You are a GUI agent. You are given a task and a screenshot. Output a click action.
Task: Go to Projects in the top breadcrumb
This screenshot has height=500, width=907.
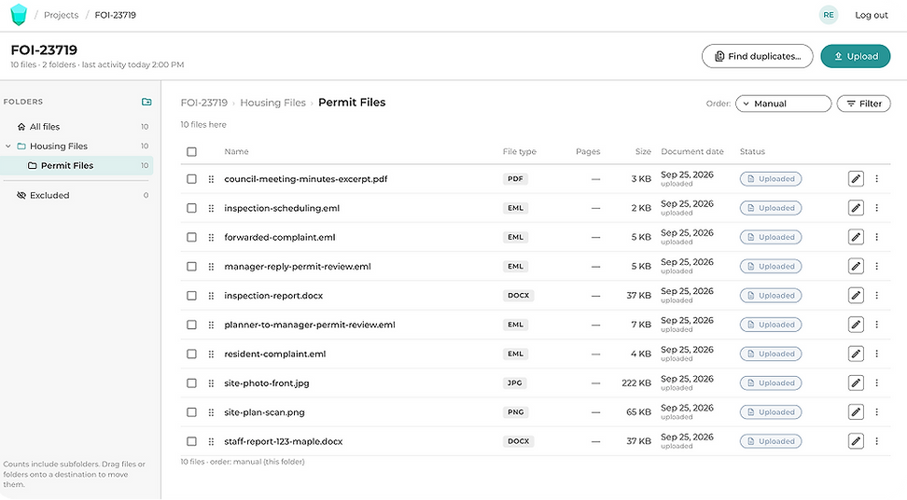point(61,15)
